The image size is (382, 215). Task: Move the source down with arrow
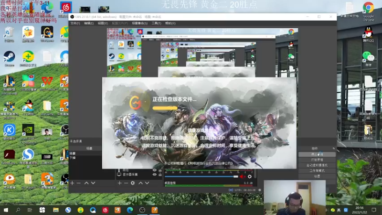[x=147, y=183]
